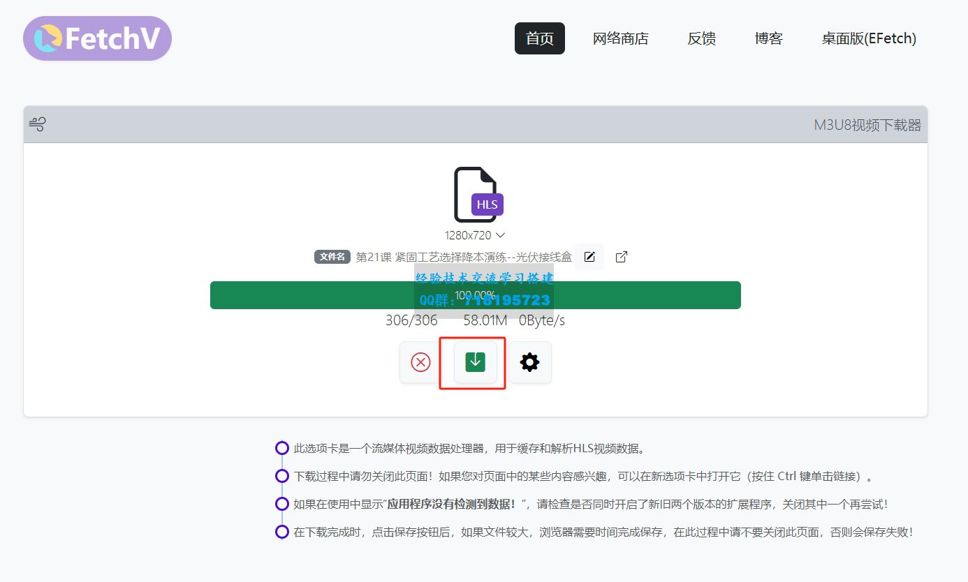Click the filename text 第21课 紧固工艺选择降本演练
Screen dimensions: 968x582
(x=464, y=257)
